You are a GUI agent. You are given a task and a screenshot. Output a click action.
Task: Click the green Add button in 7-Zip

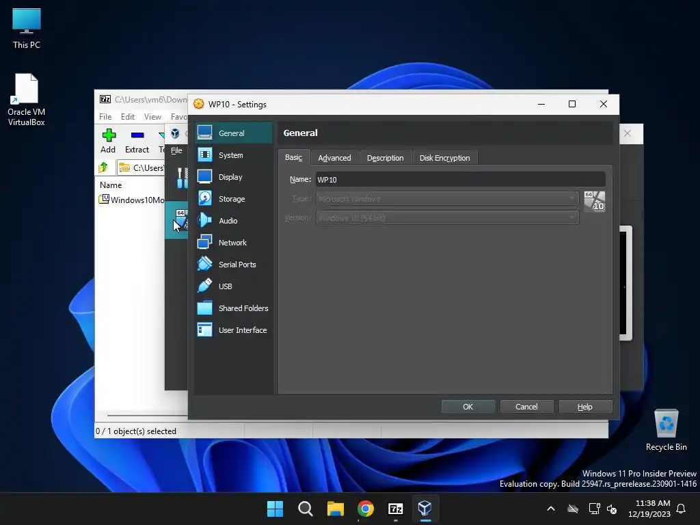coord(108,141)
